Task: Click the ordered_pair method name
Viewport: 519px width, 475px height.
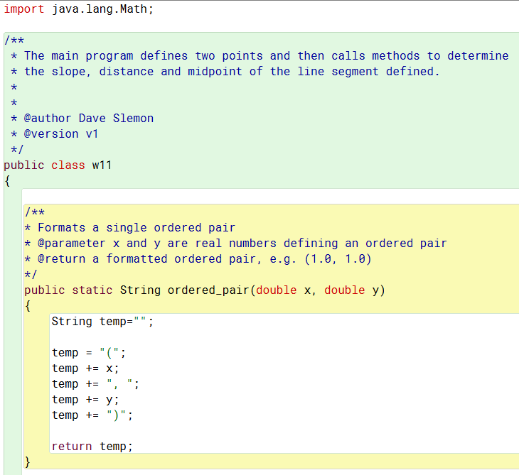Action: pyautogui.click(x=208, y=290)
